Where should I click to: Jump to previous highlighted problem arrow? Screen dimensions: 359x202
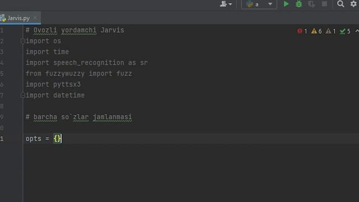click(357, 31)
